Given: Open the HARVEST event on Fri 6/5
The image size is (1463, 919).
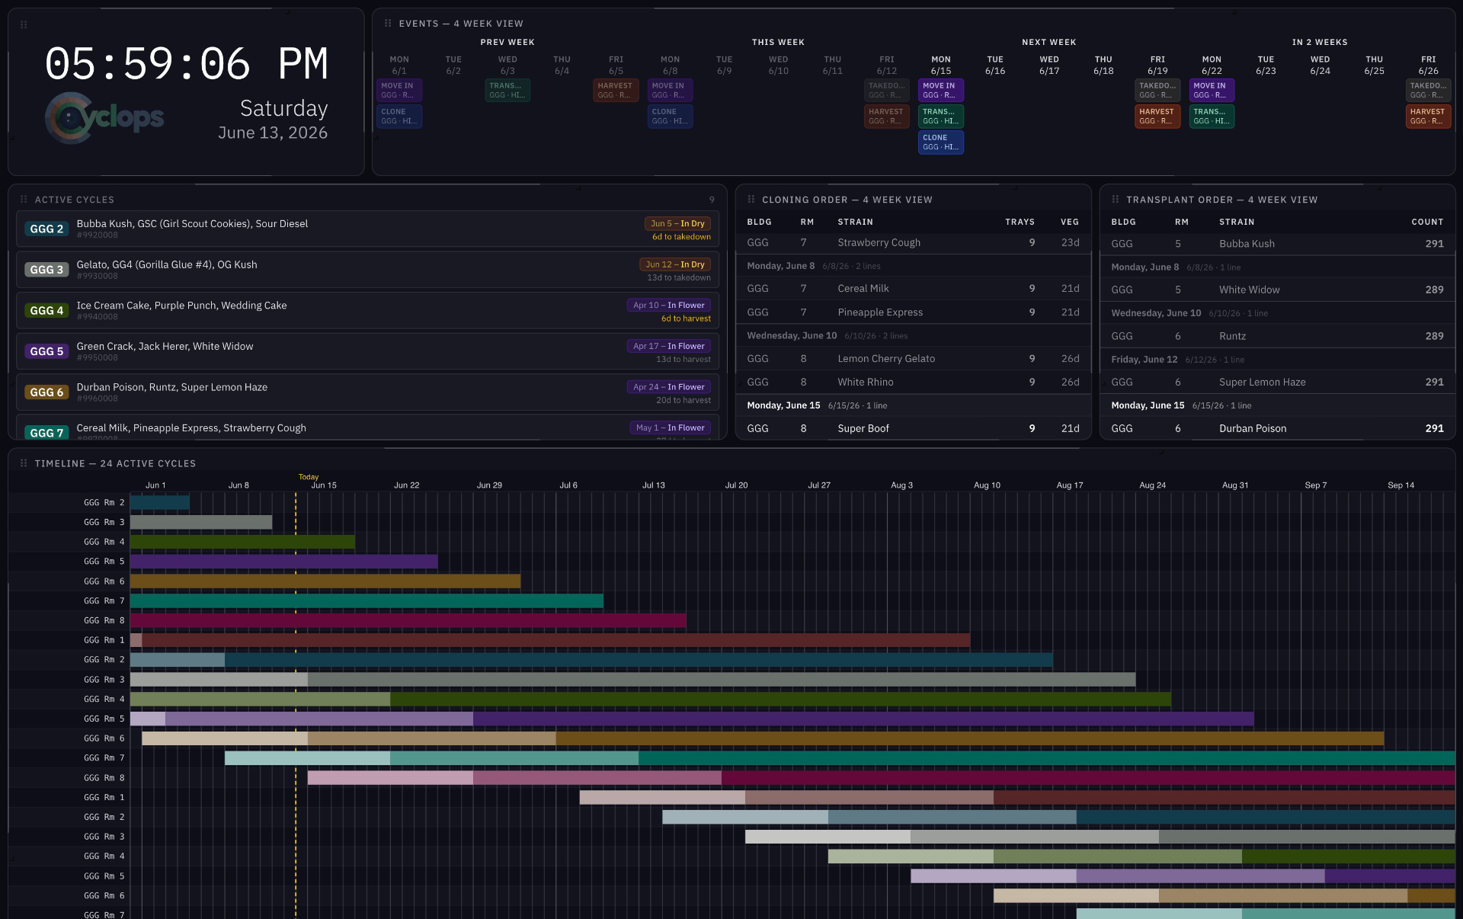Looking at the screenshot, I should pyautogui.click(x=616, y=91).
